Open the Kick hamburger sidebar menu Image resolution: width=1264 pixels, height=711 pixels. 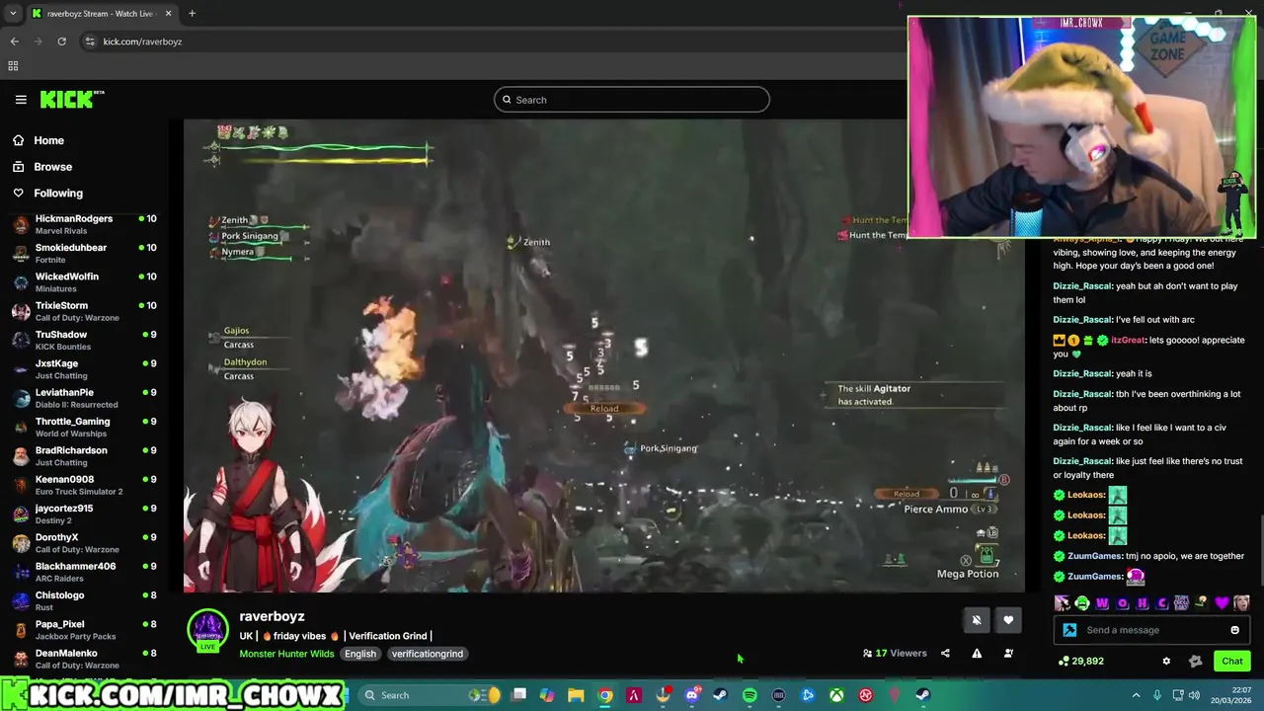point(21,100)
